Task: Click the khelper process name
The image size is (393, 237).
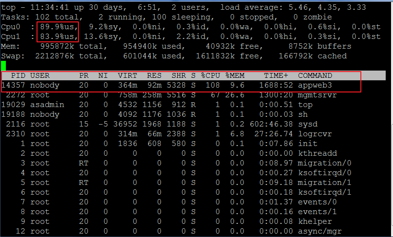Action: 315,221
